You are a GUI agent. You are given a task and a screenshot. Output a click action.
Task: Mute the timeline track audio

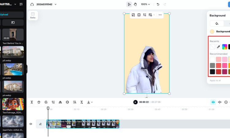[x=31, y=124]
